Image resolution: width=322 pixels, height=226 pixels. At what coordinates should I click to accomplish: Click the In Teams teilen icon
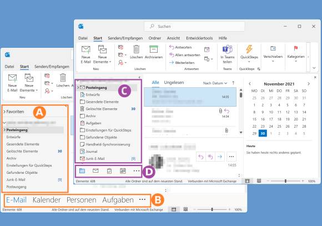coord(227,54)
